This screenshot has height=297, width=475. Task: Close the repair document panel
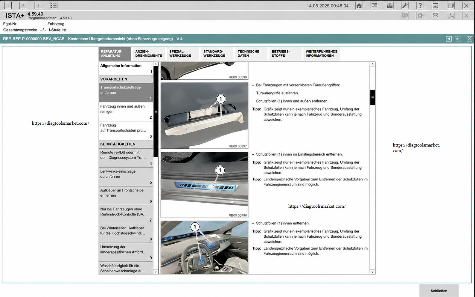[469, 39]
